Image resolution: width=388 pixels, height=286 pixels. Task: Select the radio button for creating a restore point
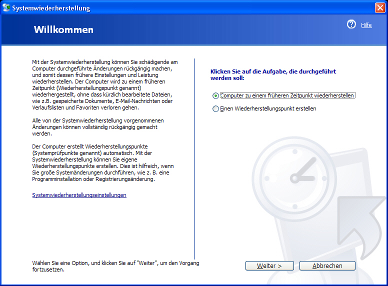point(215,108)
